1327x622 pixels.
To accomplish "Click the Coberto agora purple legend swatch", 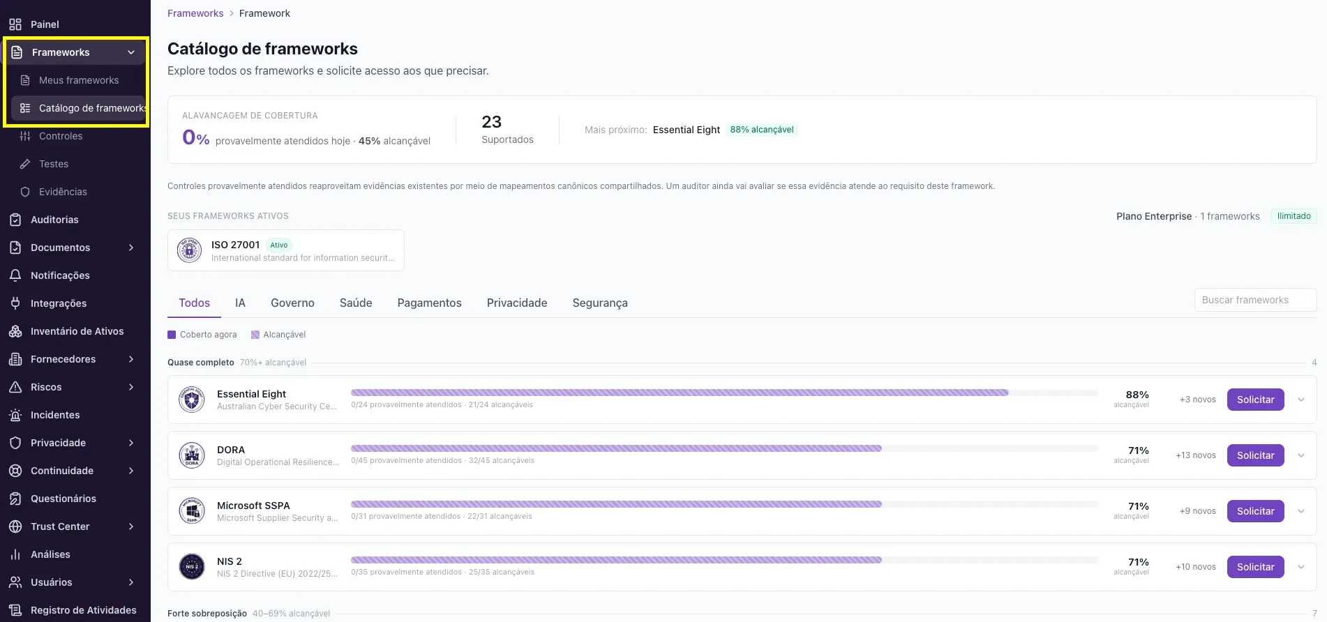I will pos(172,335).
